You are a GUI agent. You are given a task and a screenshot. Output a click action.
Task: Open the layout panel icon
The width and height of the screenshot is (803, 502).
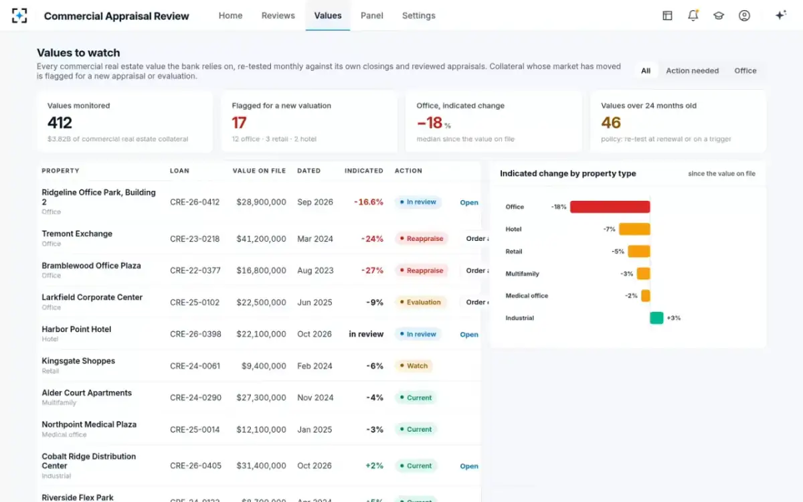[667, 15]
